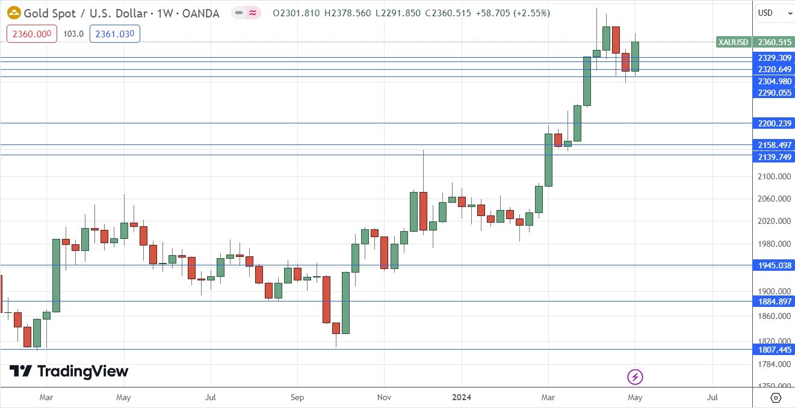Click the 2329.309 price line label
795x408 pixels.
(x=774, y=58)
